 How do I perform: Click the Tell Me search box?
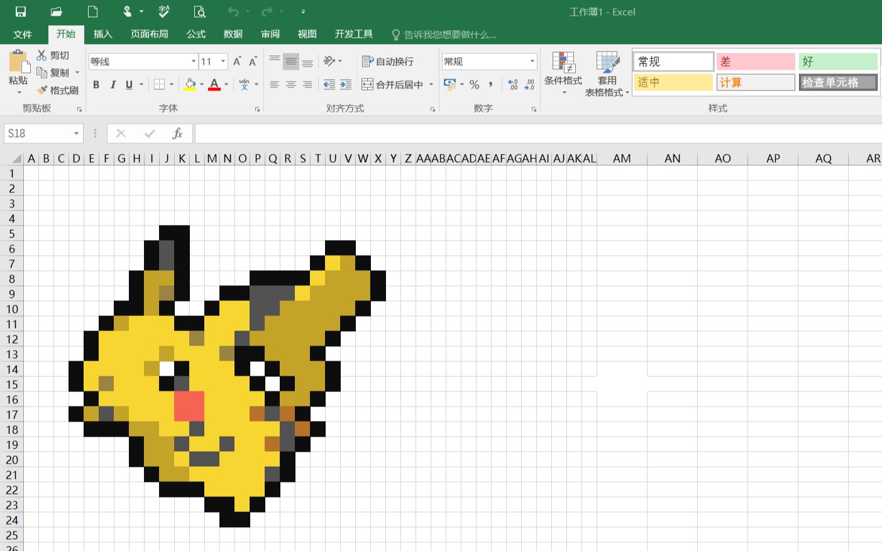tap(444, 35)
